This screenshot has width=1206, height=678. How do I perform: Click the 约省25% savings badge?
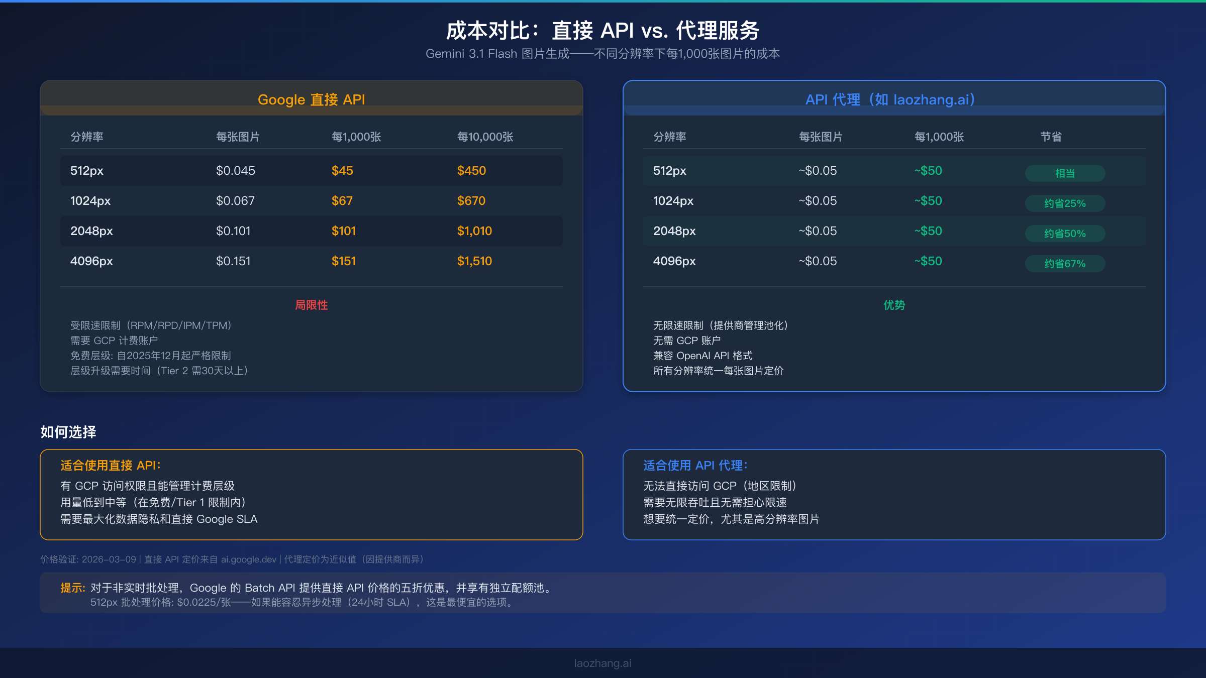[x=1065, y=203]
